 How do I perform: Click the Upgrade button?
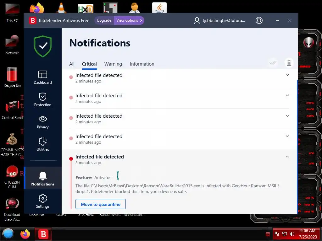pos(104,20)
